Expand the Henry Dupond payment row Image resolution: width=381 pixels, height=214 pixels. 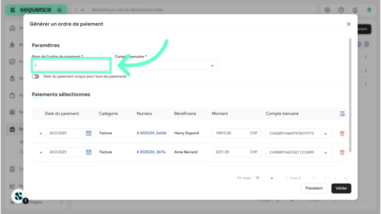41,133
